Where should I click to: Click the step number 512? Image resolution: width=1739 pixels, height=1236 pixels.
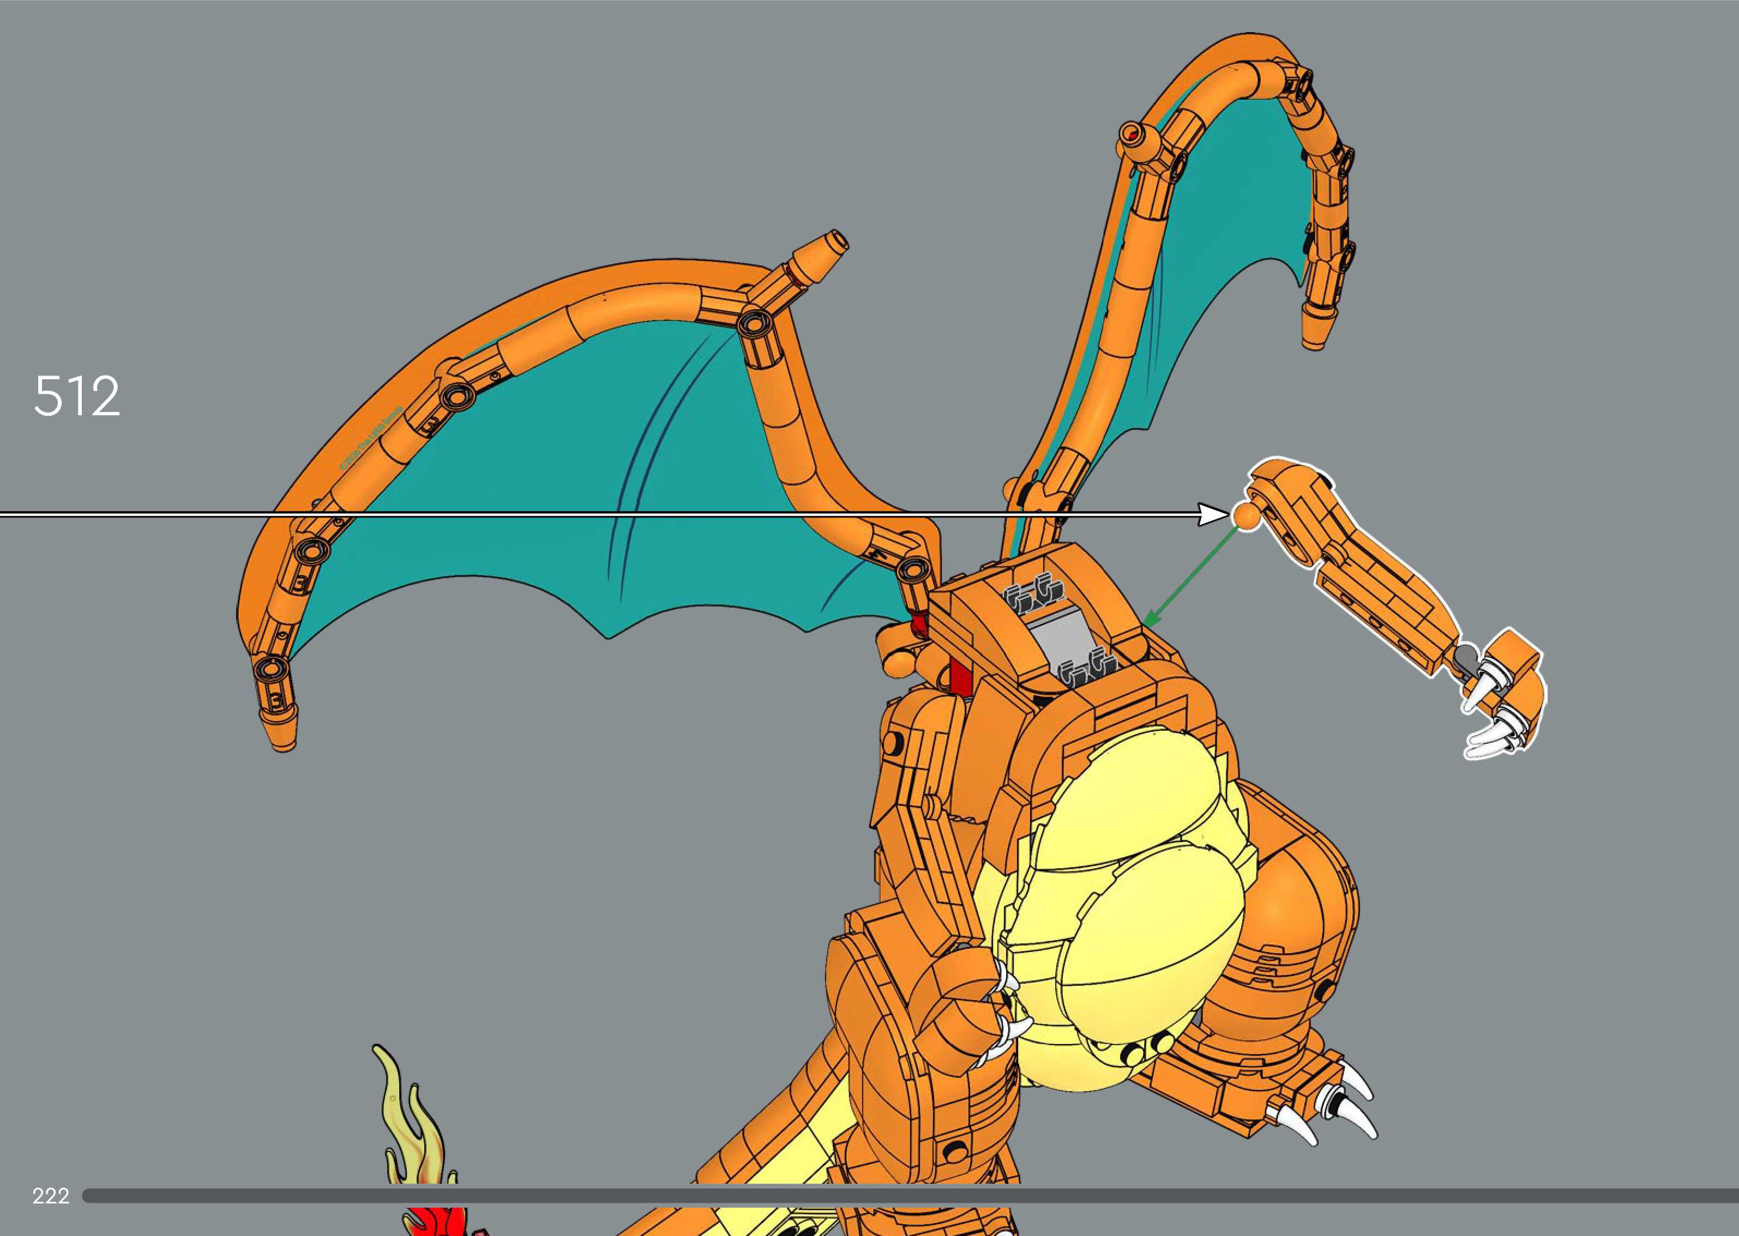coord(77,396)
